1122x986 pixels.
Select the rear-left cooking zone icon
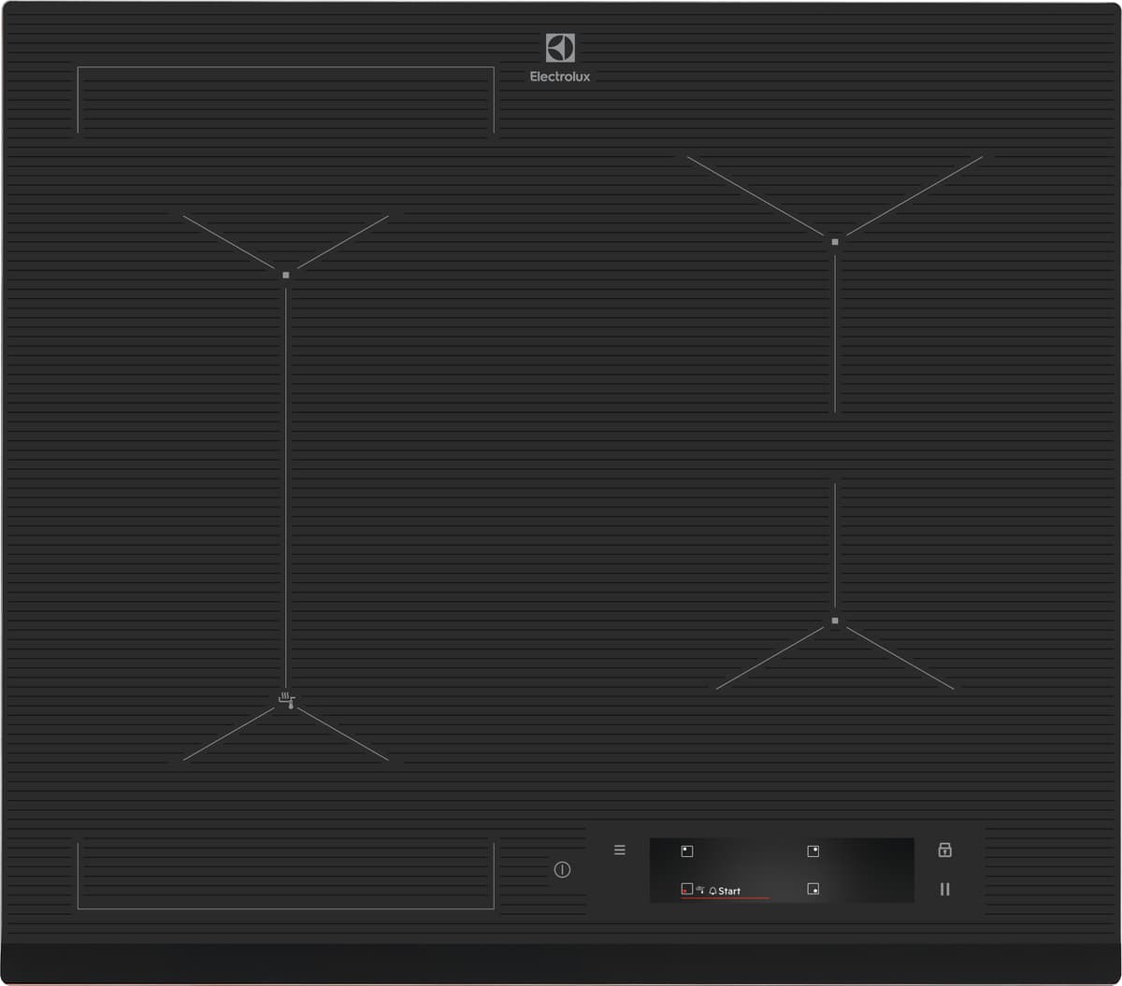pyautogui.click(x=686, y=851)
